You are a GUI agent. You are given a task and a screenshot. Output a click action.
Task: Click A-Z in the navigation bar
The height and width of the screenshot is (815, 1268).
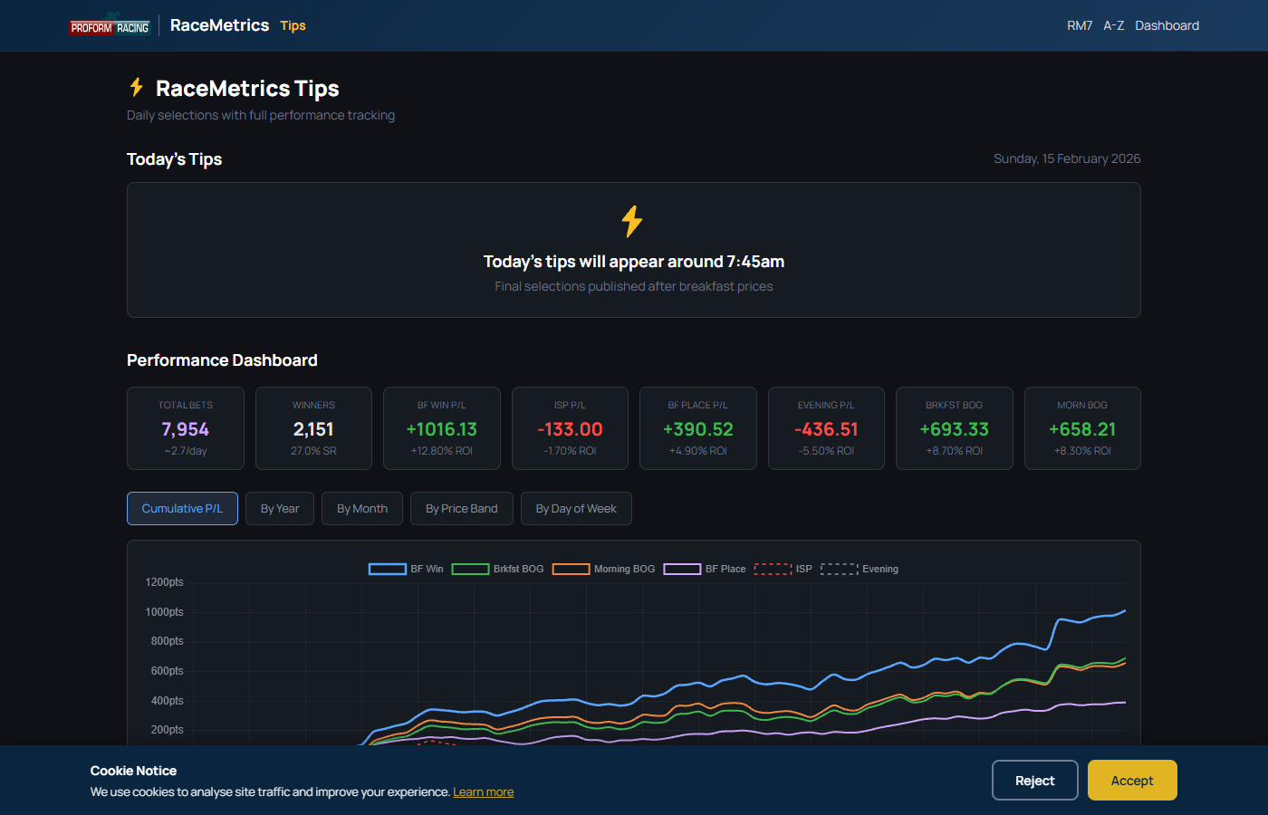point(1114,25)
